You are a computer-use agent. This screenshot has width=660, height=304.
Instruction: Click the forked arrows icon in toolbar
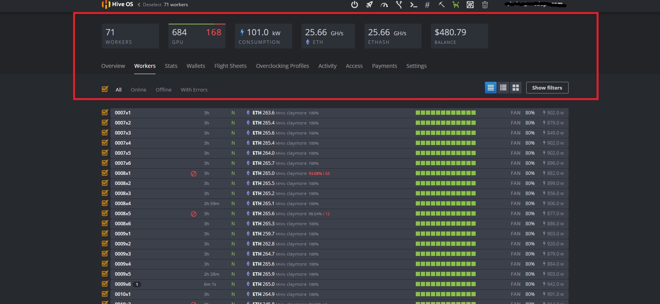[x=399, y=5]
